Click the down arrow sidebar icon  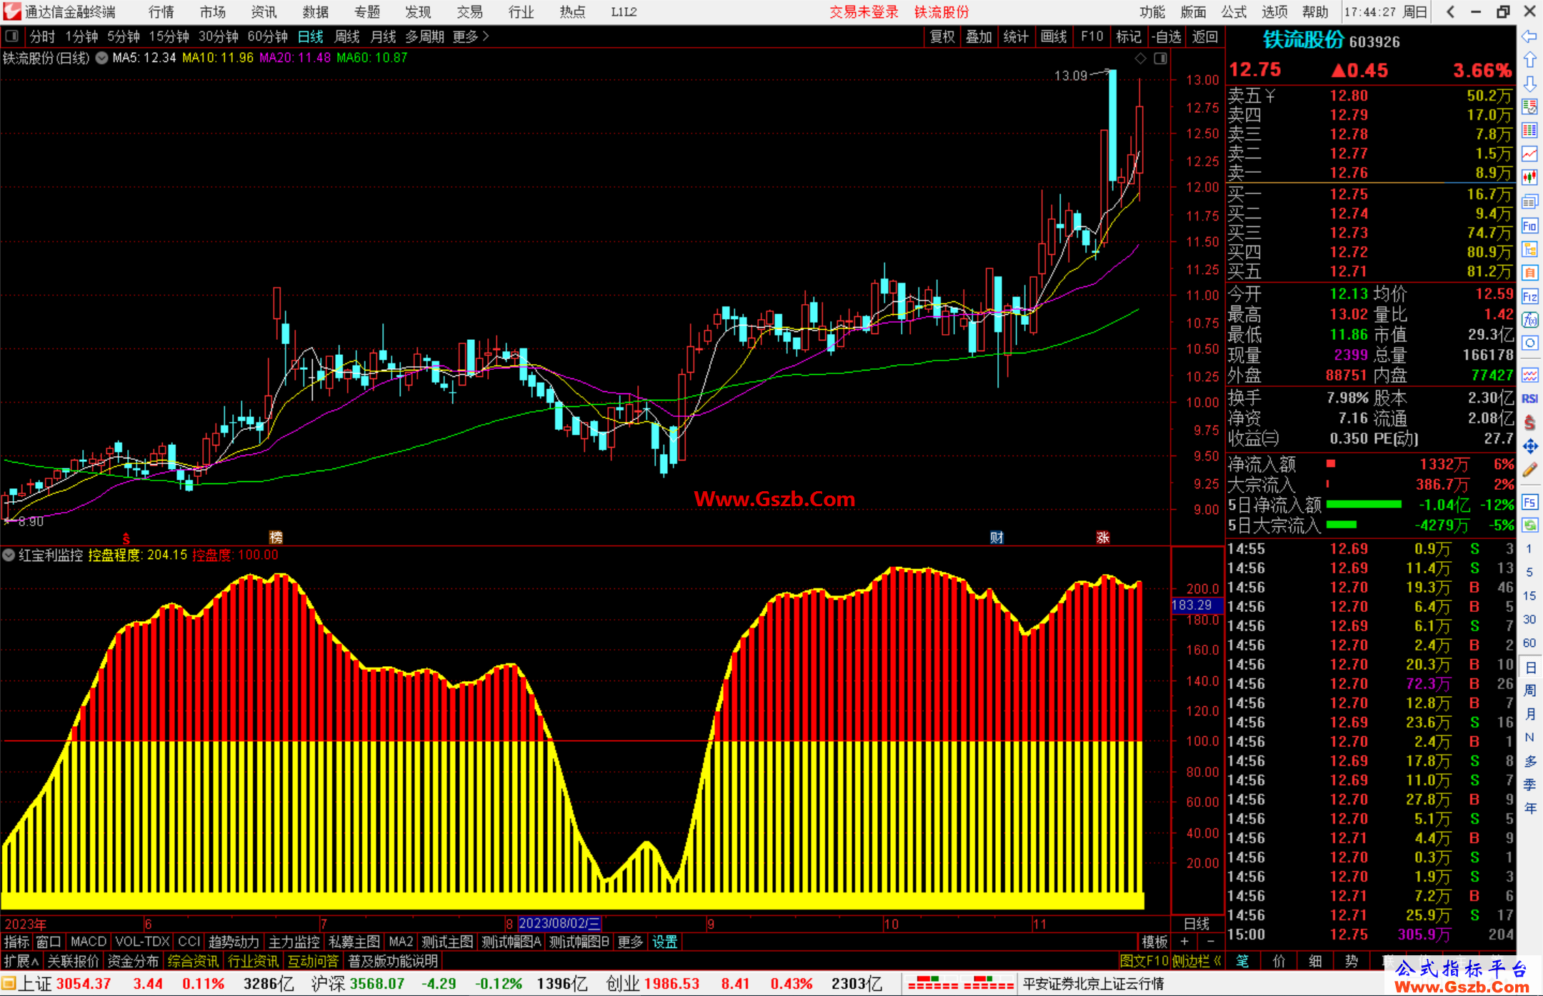[1529, 84]
